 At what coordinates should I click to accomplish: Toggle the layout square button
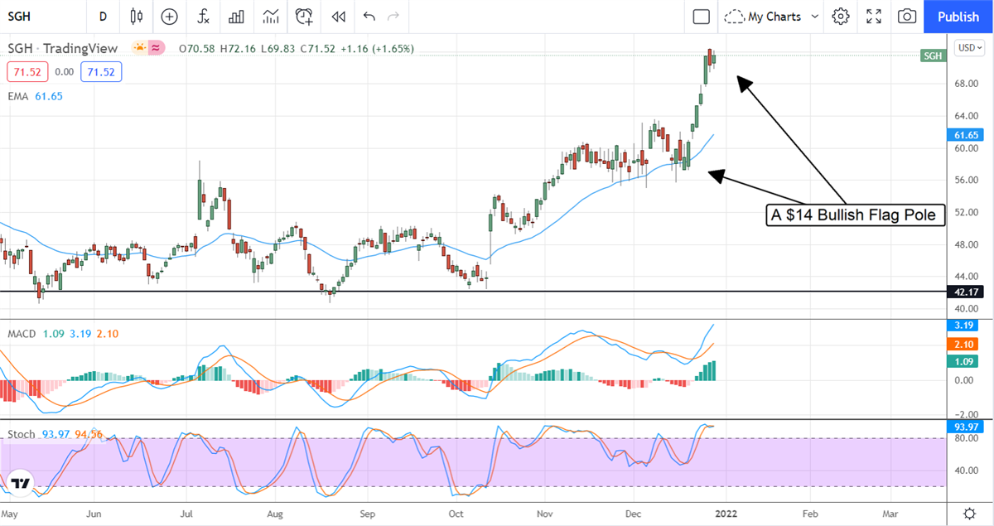pos(702,17)
